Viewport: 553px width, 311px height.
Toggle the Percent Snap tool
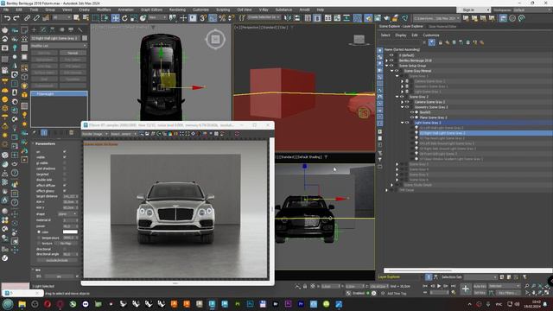pyautogui.click(x=222, y=17)
